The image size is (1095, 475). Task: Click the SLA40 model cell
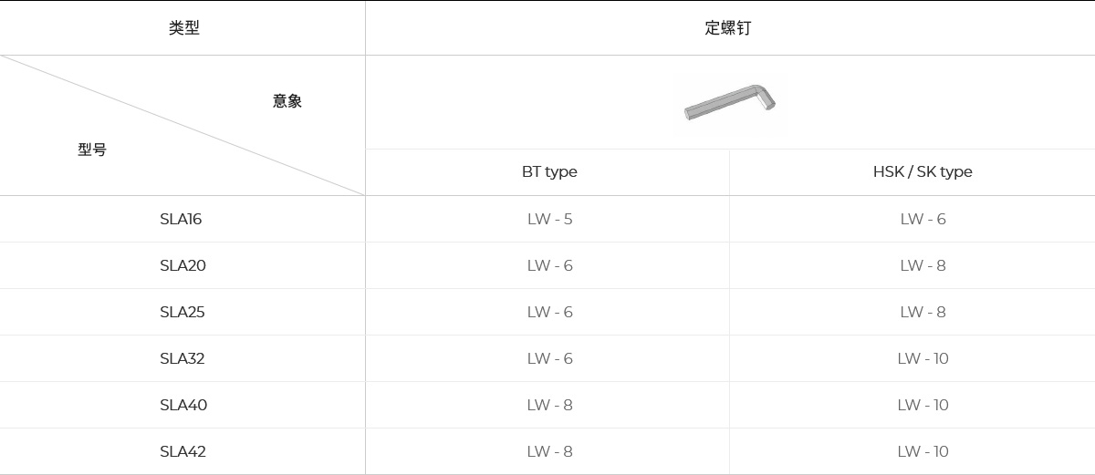183,405
